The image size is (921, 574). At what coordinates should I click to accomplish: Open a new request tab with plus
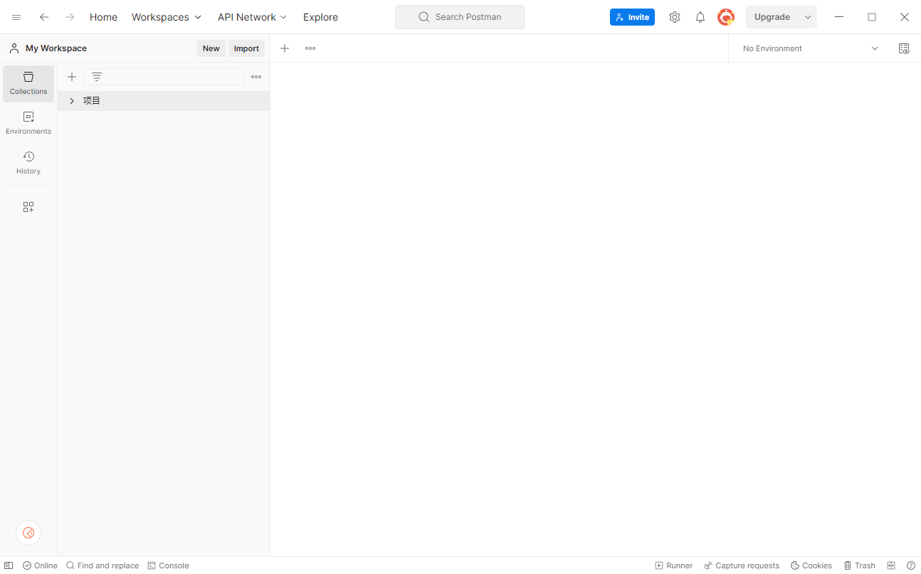pos(285,48)
